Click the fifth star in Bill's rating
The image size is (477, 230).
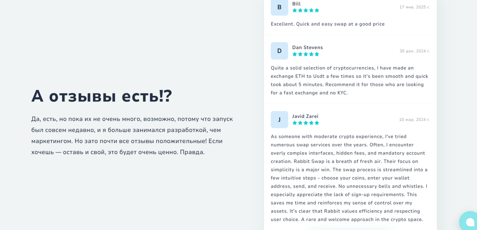click(317, 10)
